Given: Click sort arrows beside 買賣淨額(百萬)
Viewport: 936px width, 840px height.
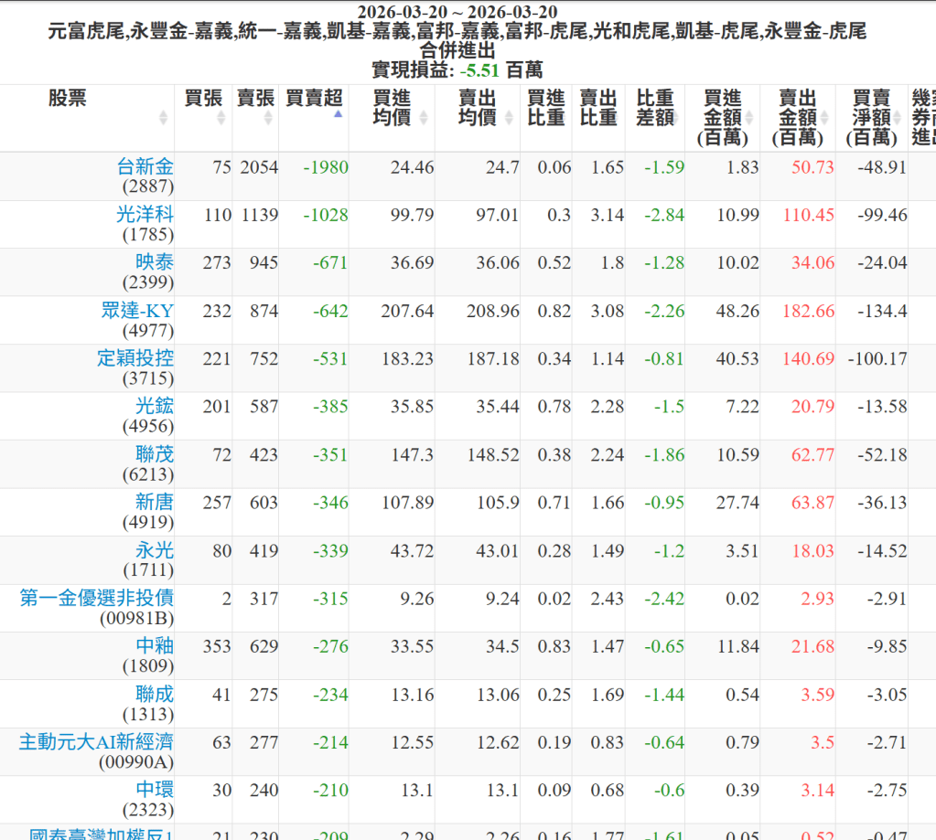Looking at the screenshot, I should coord(898,118).
